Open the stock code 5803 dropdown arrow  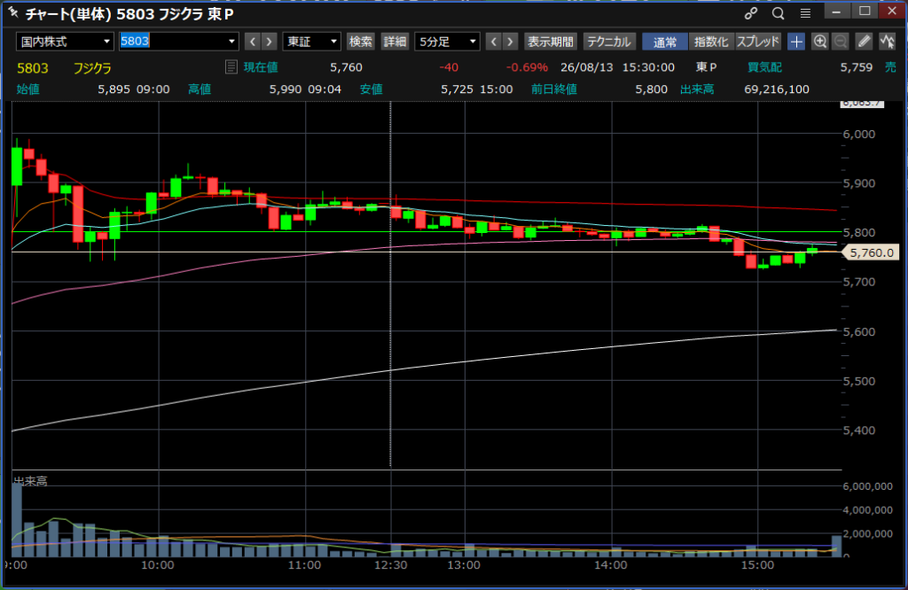231,42
